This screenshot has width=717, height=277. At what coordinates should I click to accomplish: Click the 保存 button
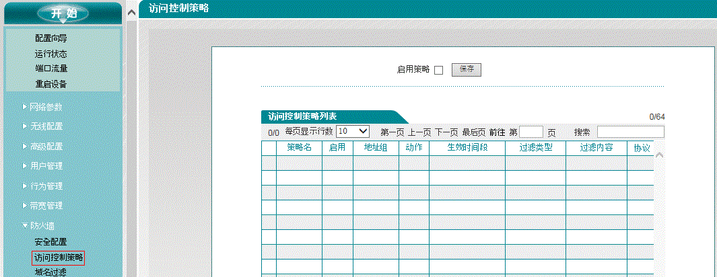[x=467, y=69]
